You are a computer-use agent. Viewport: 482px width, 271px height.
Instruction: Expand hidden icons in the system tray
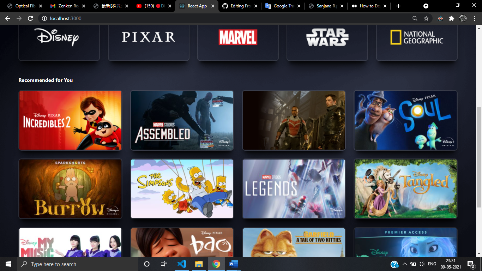tap(405, 264)
